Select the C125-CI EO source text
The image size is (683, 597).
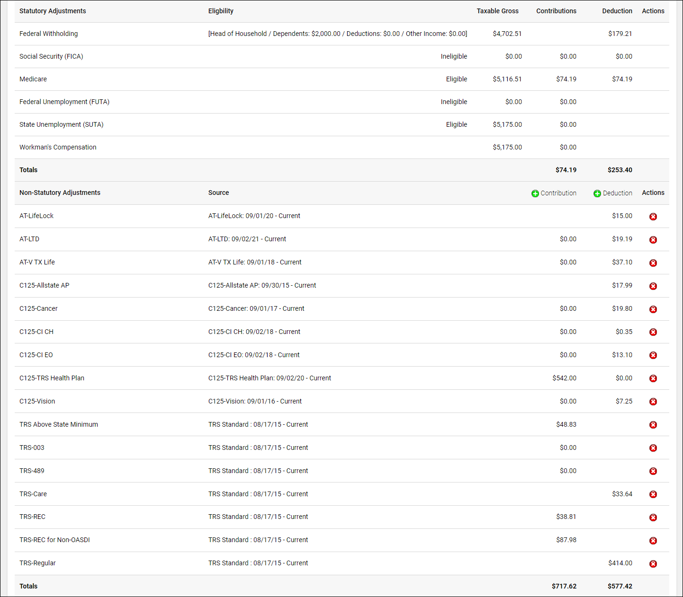click(254, 355)
